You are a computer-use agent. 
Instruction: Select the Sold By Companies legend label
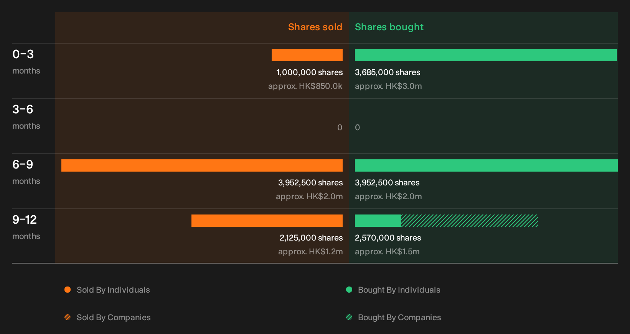point(114,318)
